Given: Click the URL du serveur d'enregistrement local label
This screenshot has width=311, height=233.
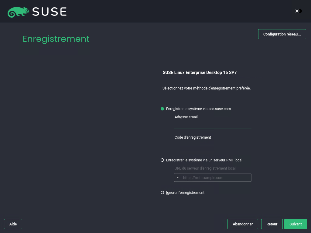Looking at the screenshot, I should pyautogui.click(x=205, y=168).
